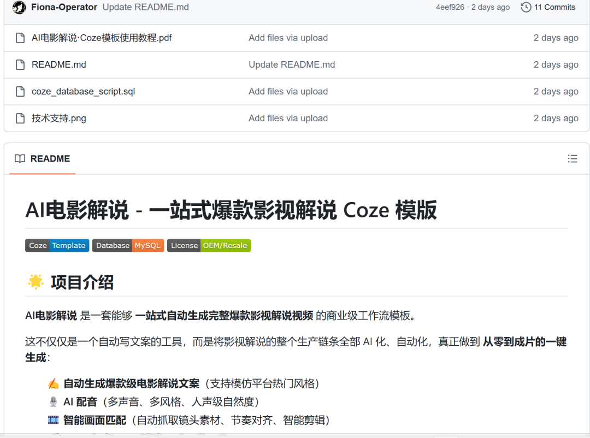The image size is (590, 438).
Task: Open commit hash 4eef926
Action: click(451, 7)
